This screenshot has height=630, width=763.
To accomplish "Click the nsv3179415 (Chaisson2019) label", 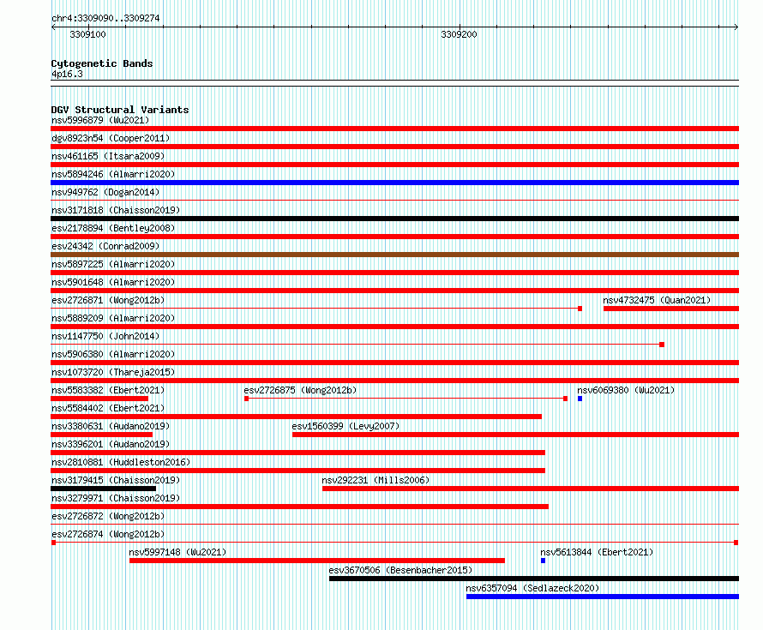I will point(116,480).
